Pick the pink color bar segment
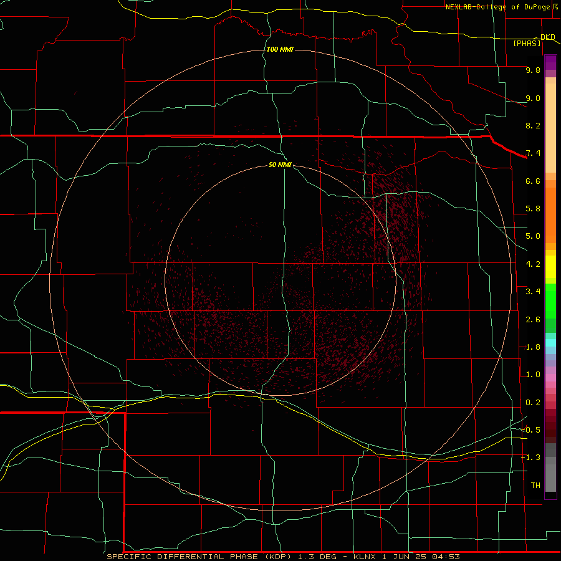The width and height of the screenshot is (561, 561). [x=550, y=378]
